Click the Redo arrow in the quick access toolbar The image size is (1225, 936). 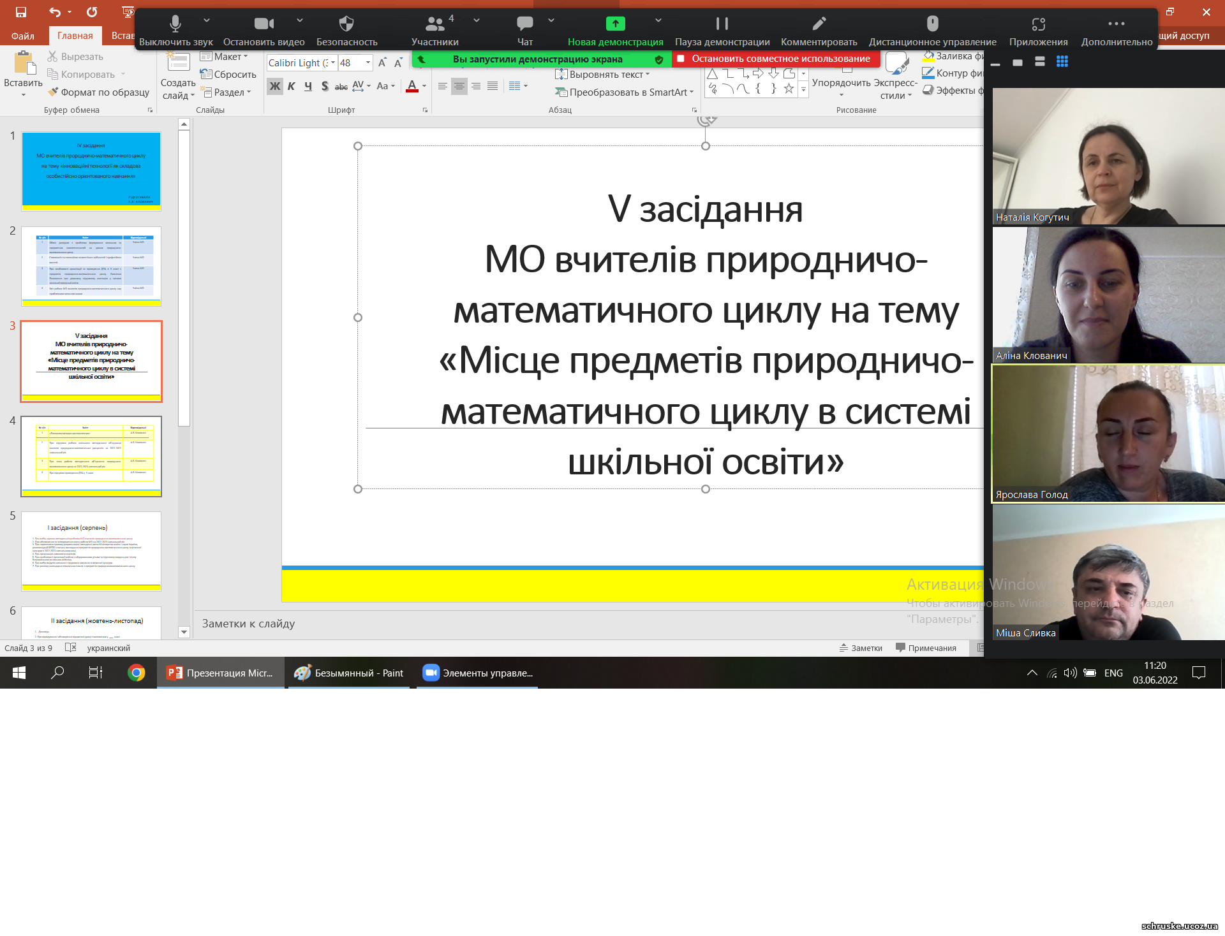pos(92,12)
